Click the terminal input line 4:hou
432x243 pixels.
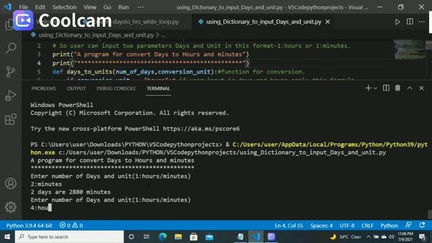click(41, 208)
